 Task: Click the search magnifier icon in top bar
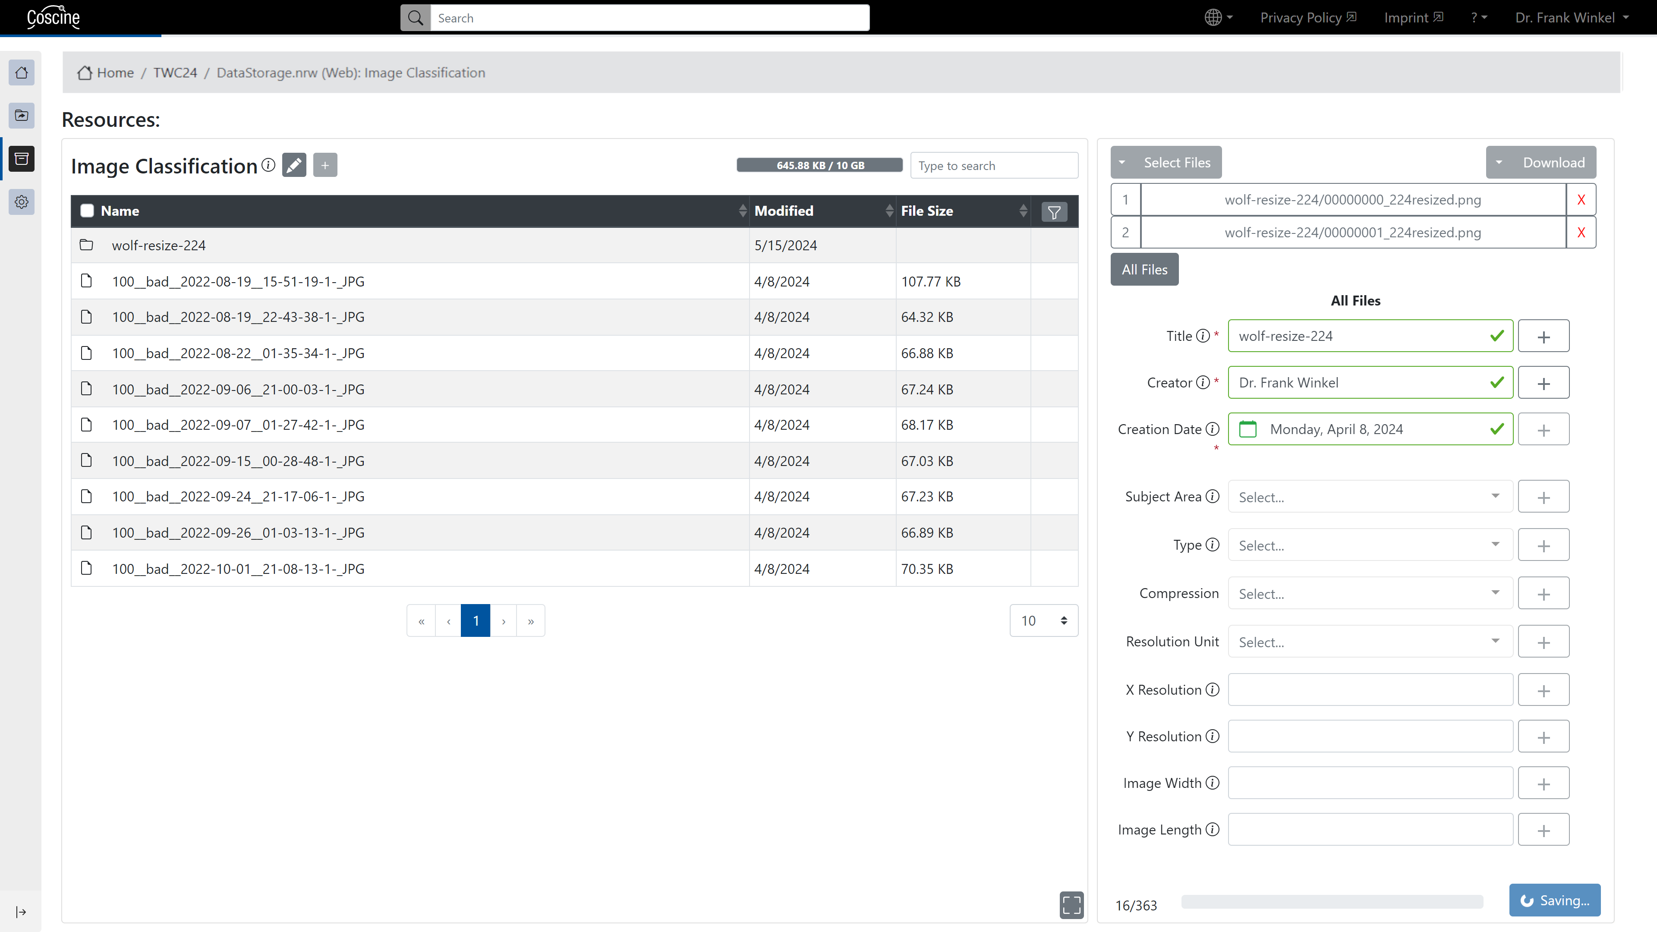[x=416, y=18]
